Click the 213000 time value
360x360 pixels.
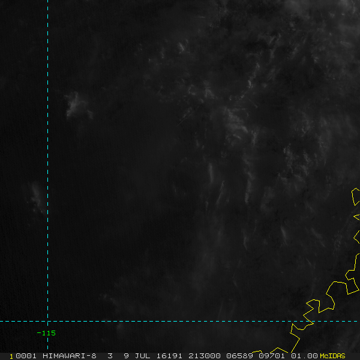(205, 356)
